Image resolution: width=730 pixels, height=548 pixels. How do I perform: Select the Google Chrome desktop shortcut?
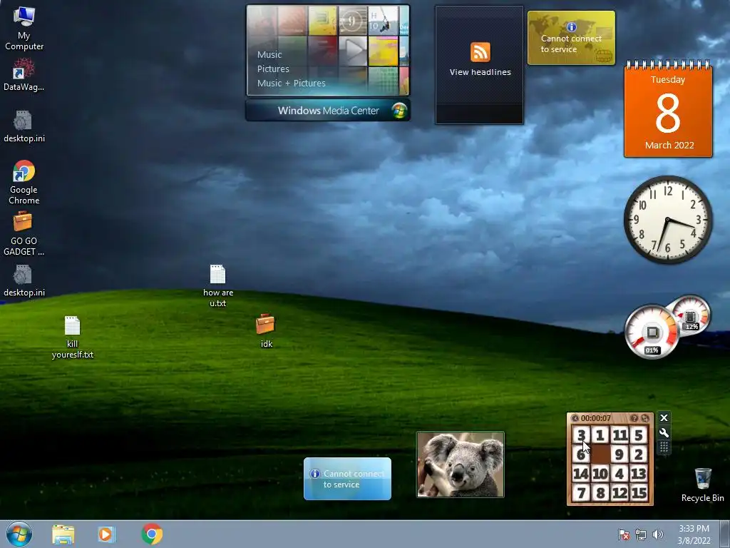[x=24, y=182]
